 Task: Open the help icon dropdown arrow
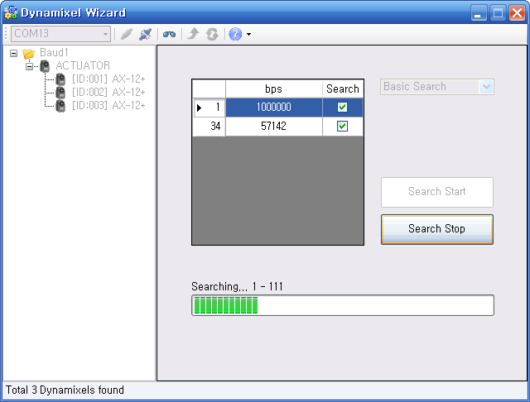point(248,34)
